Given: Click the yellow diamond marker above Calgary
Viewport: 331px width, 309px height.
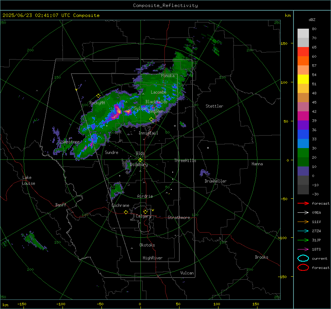Looking at the screenshot, I should 145,212.
